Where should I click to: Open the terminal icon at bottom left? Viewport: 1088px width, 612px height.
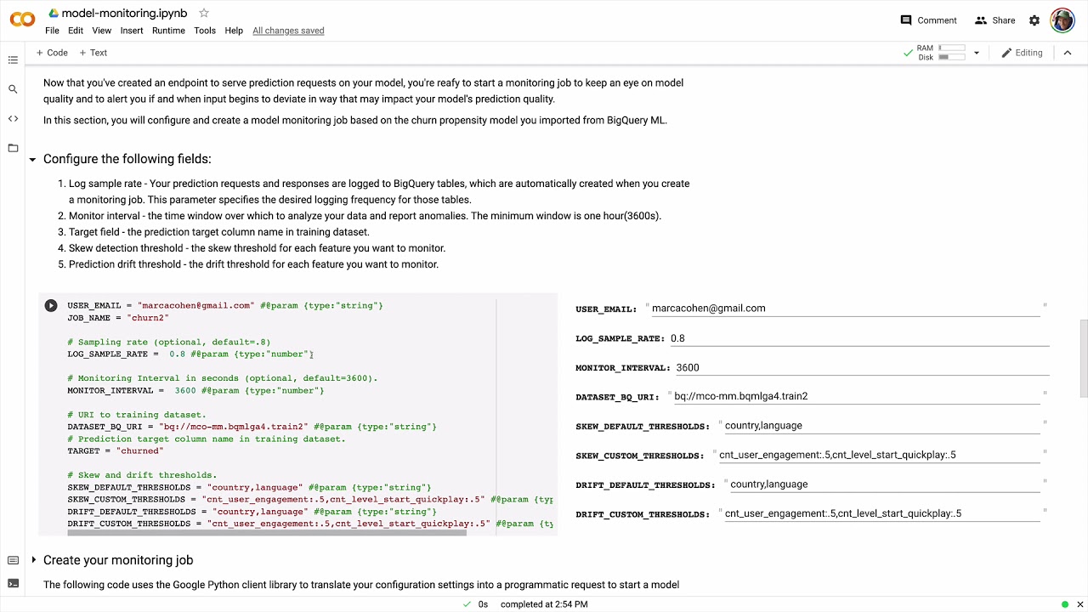coord(13,583)
